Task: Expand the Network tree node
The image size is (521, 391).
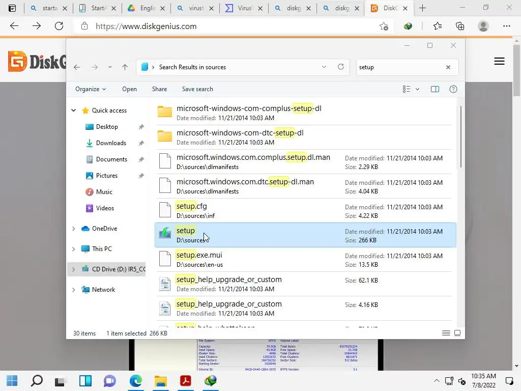Action: coord(73,290)
